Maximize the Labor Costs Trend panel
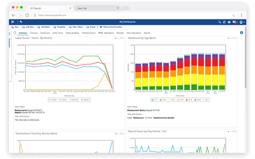 (121, 38)
